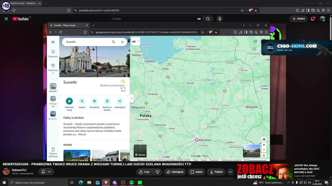
Task: Open Microsoft Edge from the taskbar
Action: [81, 183]
